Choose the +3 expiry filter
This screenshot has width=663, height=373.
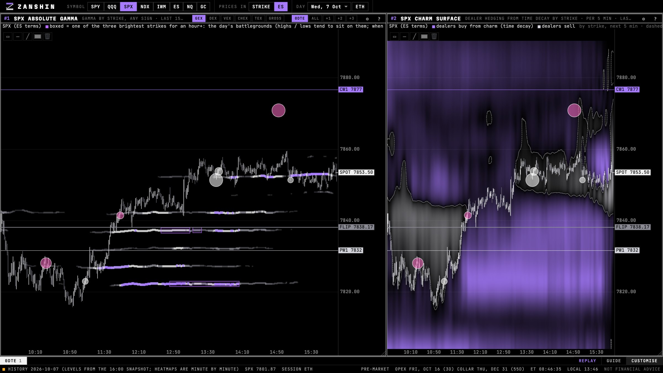click(352, 19)
